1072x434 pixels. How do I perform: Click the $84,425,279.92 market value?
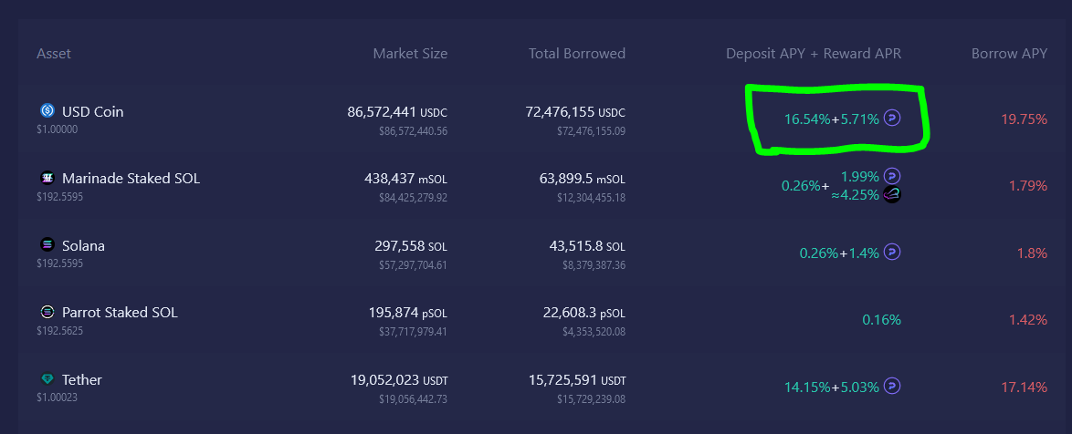point(413,199)
